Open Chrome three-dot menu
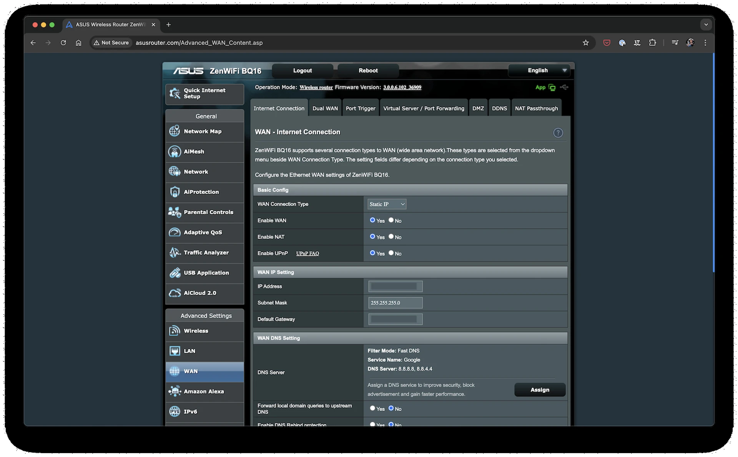Viewport: 738px width, 457px height. click(705, 43)
